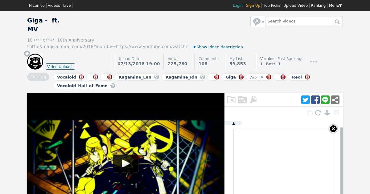
Task: Open the three-dots more options
Action: pos(314,62)
